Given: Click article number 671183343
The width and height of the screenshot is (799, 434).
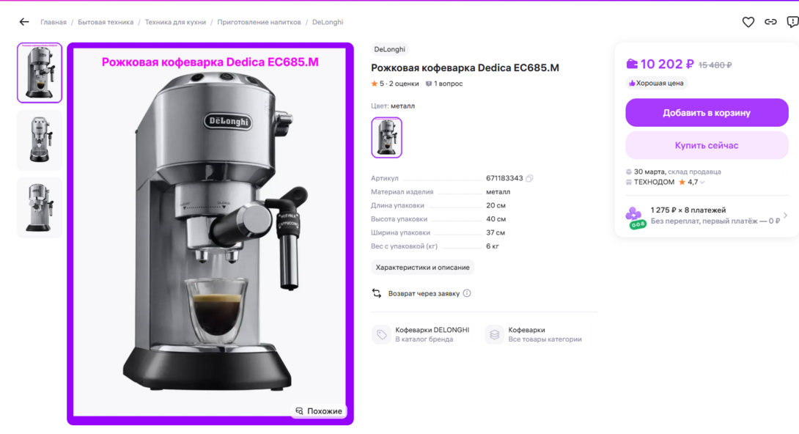Looking at the screenshot, I should (504, 178).
